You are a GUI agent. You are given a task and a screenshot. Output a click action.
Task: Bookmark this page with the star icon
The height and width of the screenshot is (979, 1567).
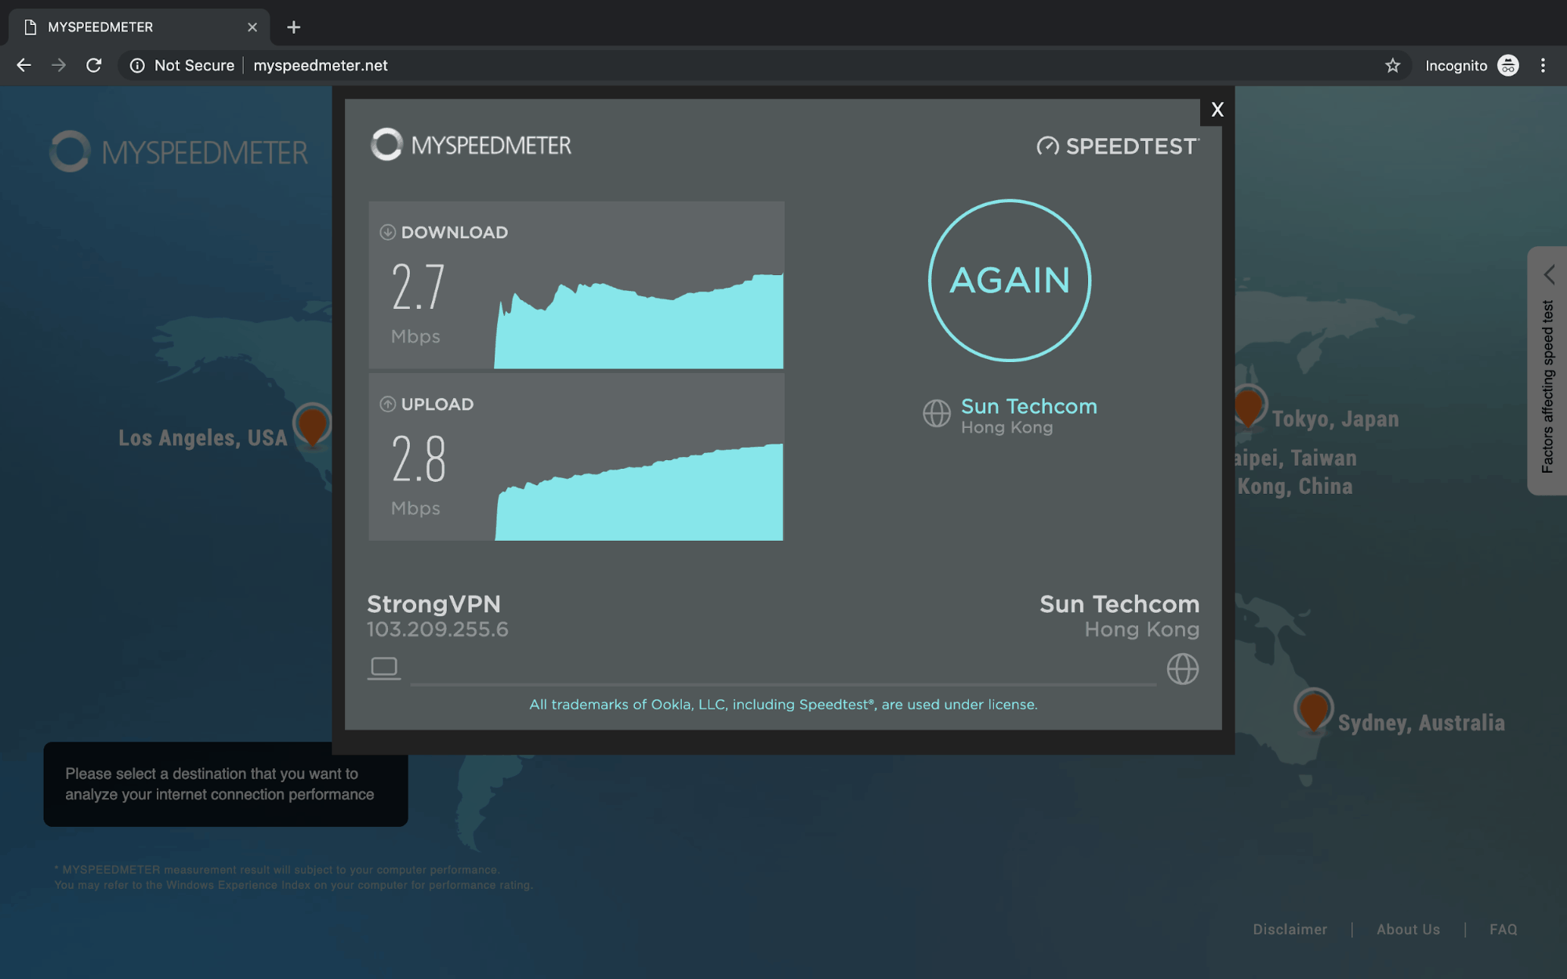tap(1392, 66)
